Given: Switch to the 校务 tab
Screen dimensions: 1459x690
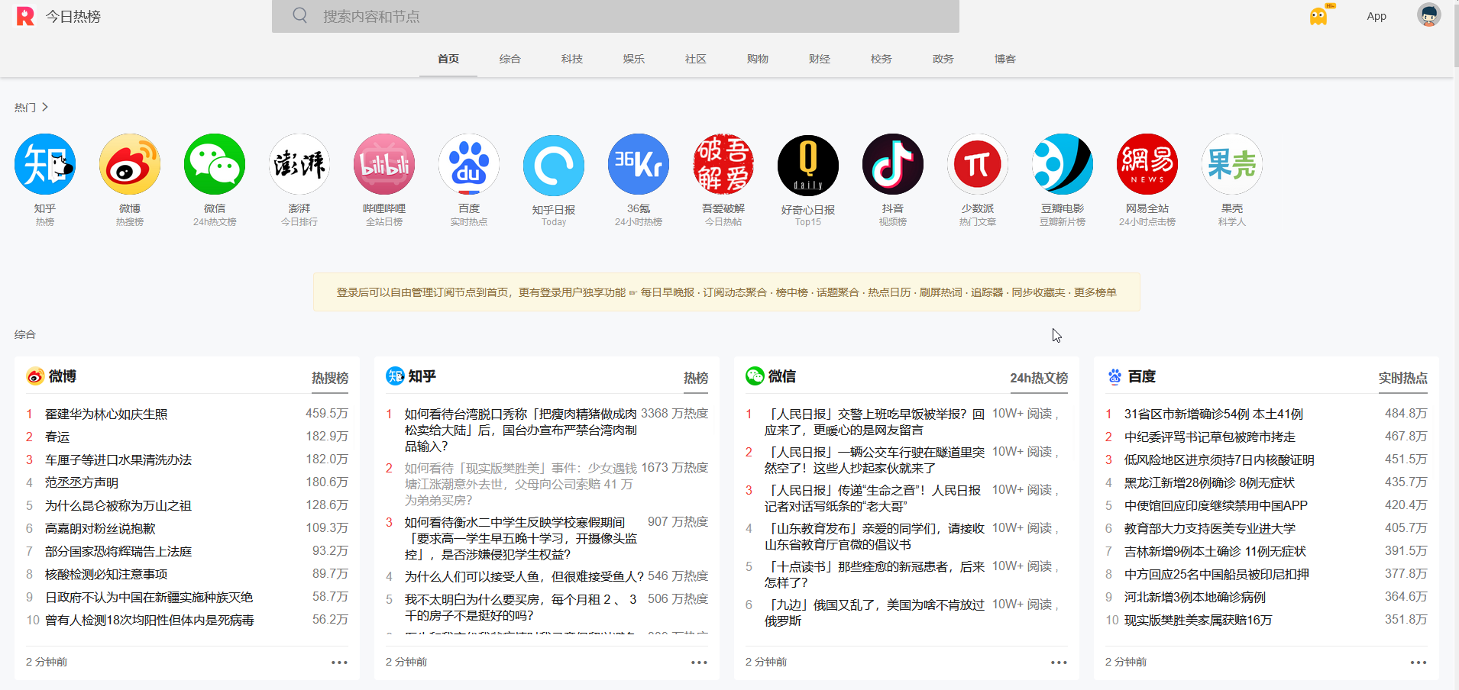Looking at the screenshot, I should point(882,59).
